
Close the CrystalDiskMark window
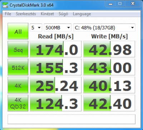(x=133, y=4)
